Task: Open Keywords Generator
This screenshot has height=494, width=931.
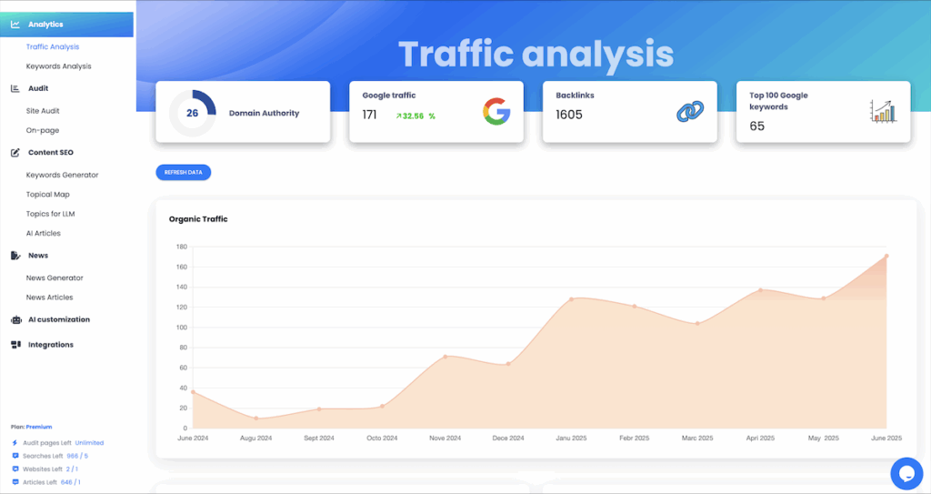Action: tap(63, 176)
